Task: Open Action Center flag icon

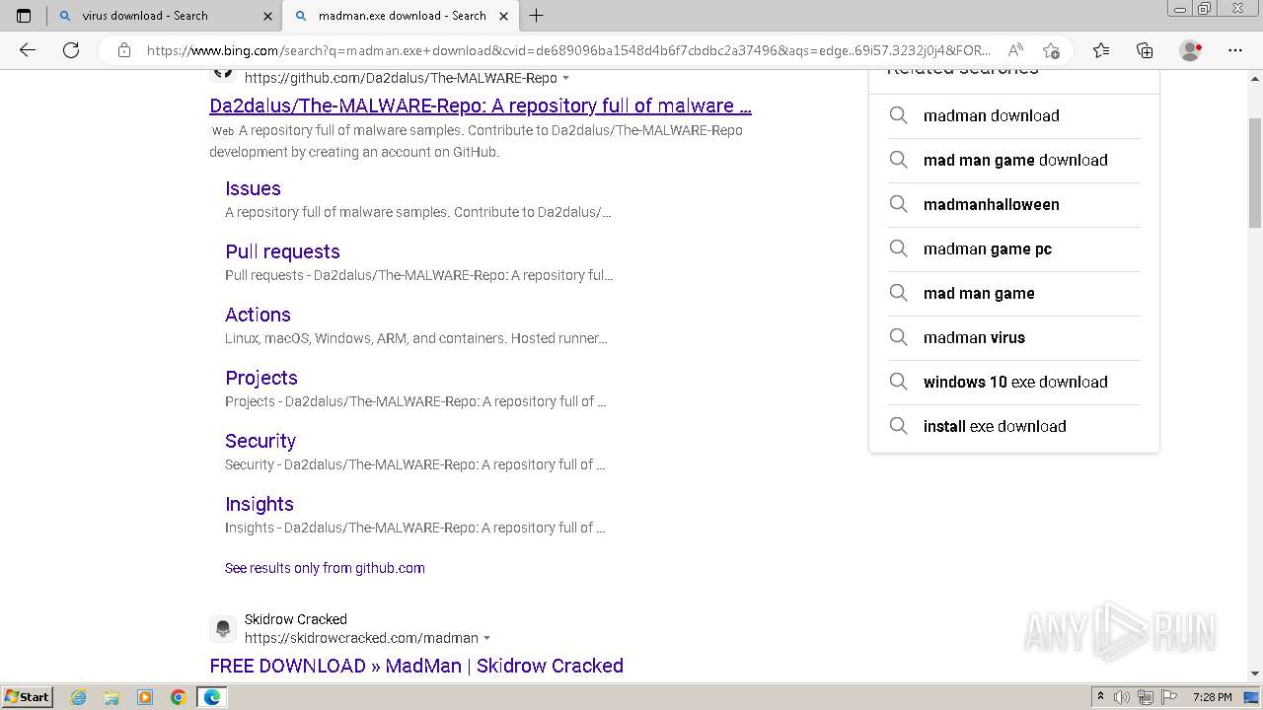Action: click(1169, 697)
